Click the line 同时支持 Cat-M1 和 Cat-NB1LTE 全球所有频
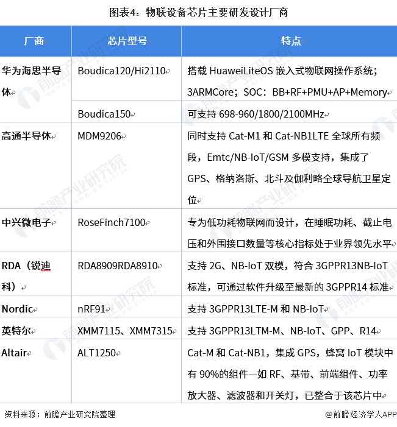 (x=284, y=136)
